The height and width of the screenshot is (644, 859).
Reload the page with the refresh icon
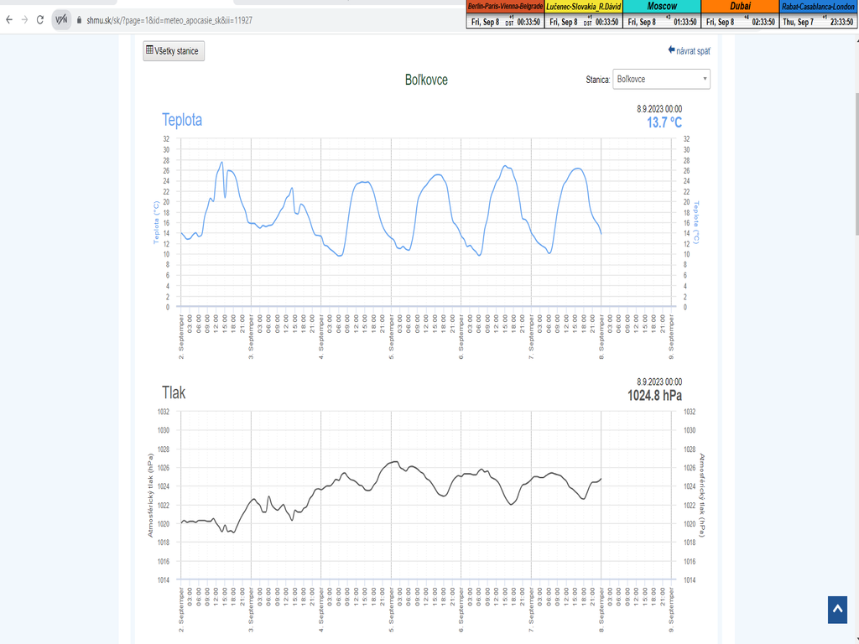pos(39,19)
